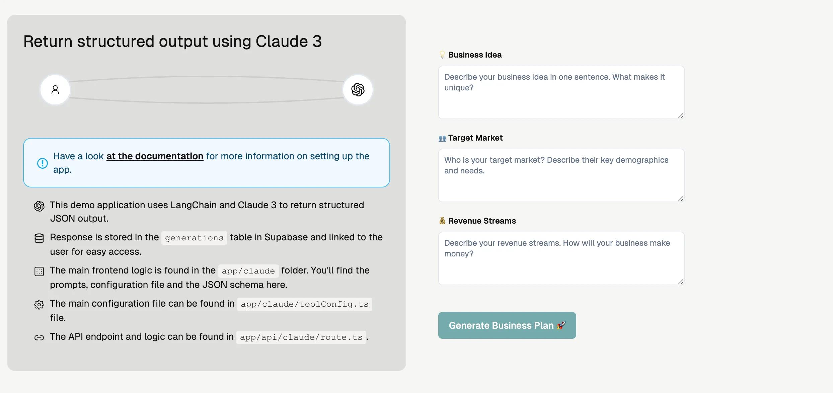Click the user avatar icon on left

(55, 89)
